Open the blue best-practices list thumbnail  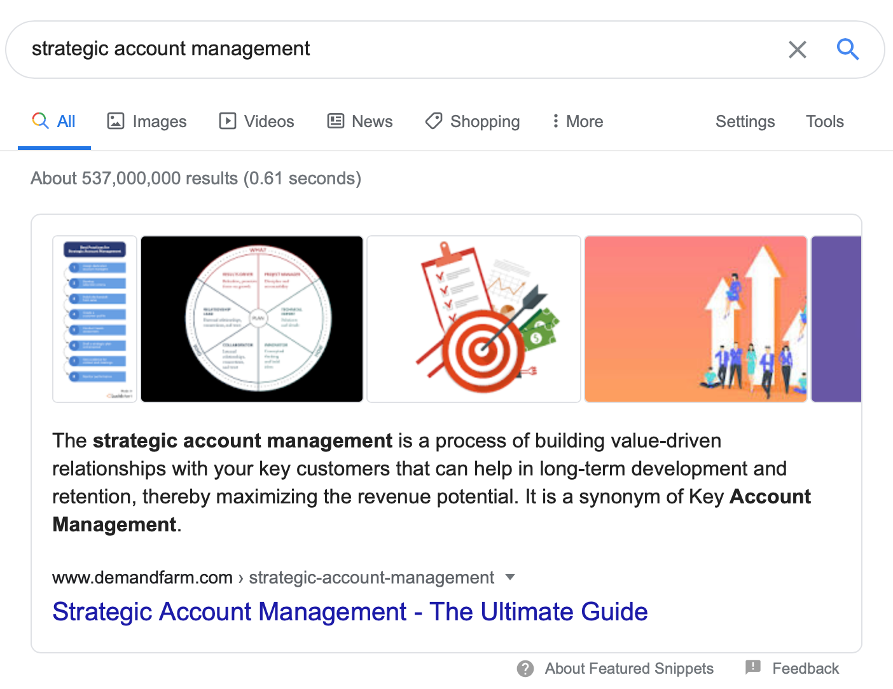[x=95, y=319]
